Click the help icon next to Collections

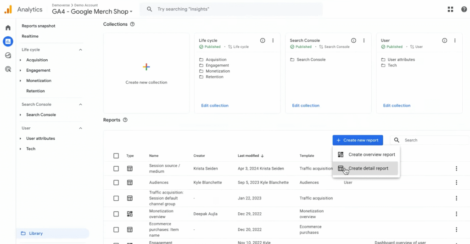(132, 24)
